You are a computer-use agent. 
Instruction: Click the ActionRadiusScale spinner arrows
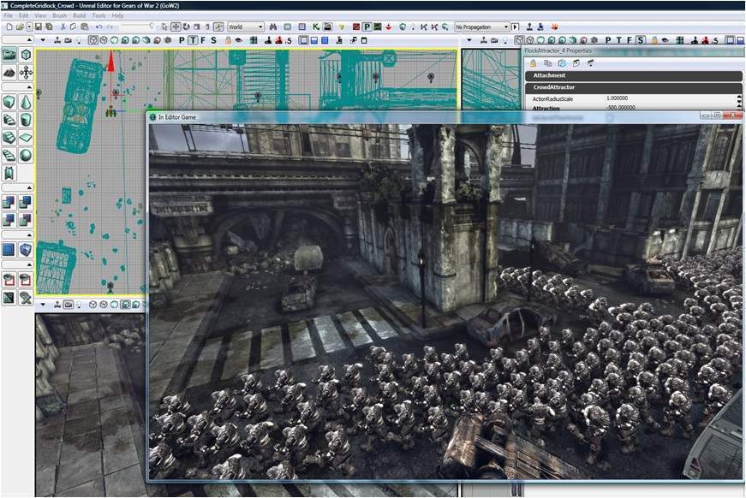coord(738,99)
